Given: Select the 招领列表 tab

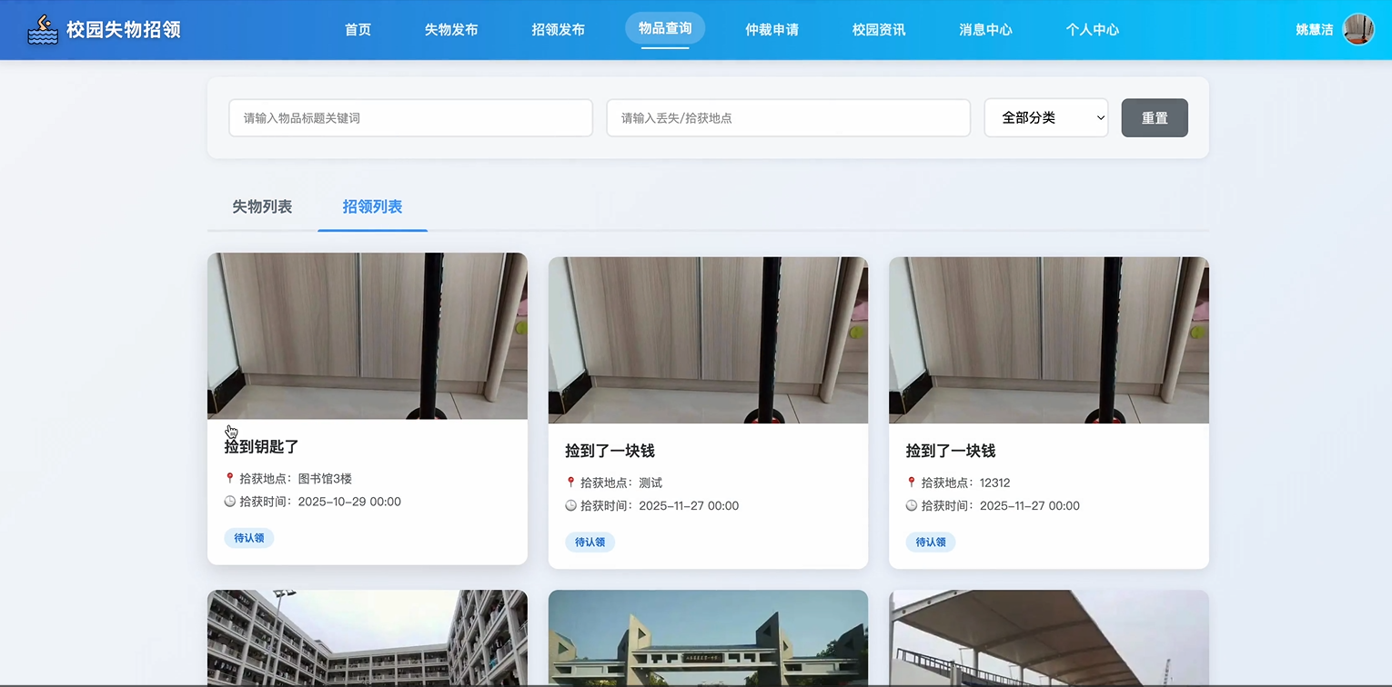Looking at the screenshot, I should (x=372, y=206).
